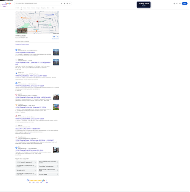The height and width of the screenshot is (192, 190).
Task: Open '1117 W Fayette St #315' Redfin result
Action: click(30, 119)
